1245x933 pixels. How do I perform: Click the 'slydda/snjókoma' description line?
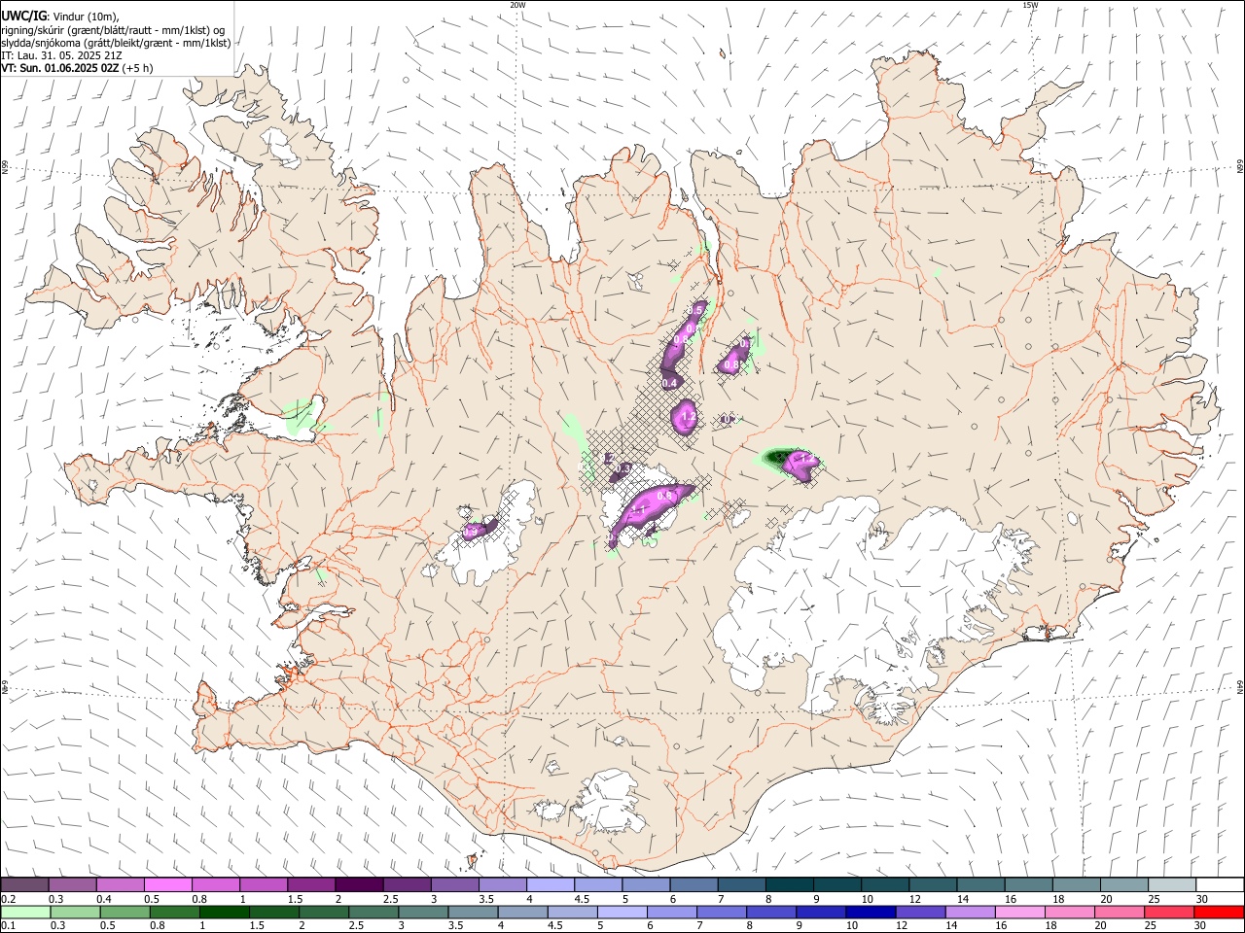[x=116, y=43]
